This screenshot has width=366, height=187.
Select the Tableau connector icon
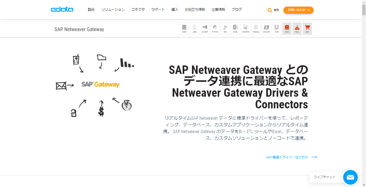(256, 29)
